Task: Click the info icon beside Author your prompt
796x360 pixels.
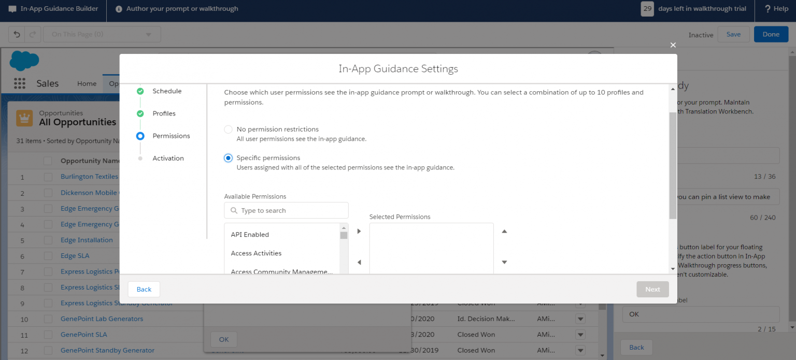Action: (119, 9)
